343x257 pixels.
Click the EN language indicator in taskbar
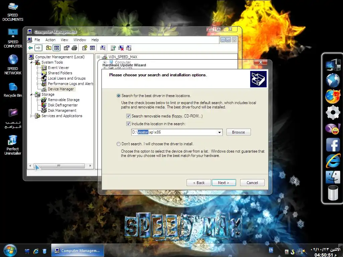click(271, 250)
